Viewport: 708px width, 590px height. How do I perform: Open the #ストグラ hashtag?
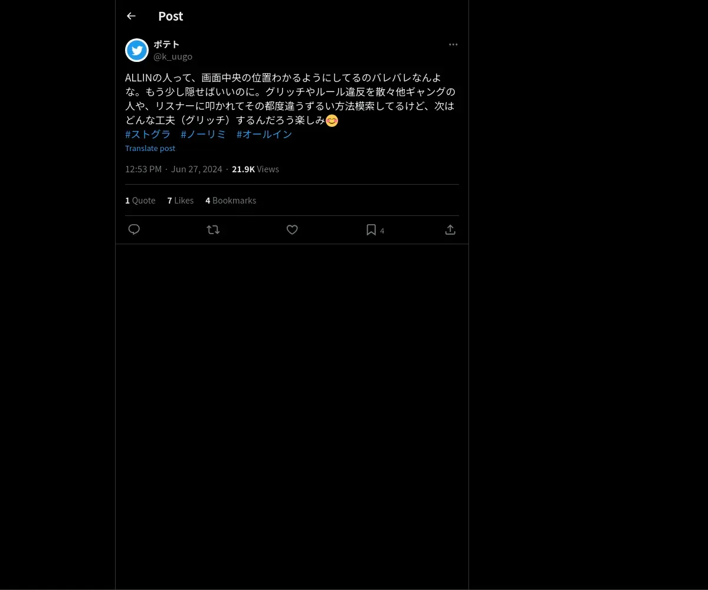tap(148, 134)
